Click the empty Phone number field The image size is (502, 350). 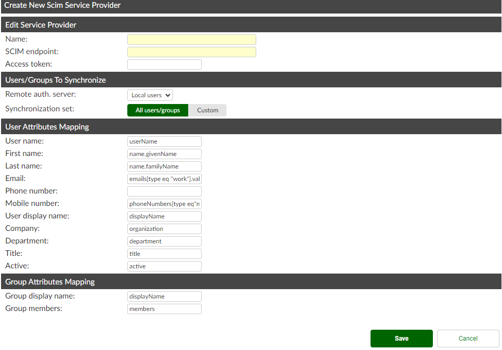click(x=164, y=191)
